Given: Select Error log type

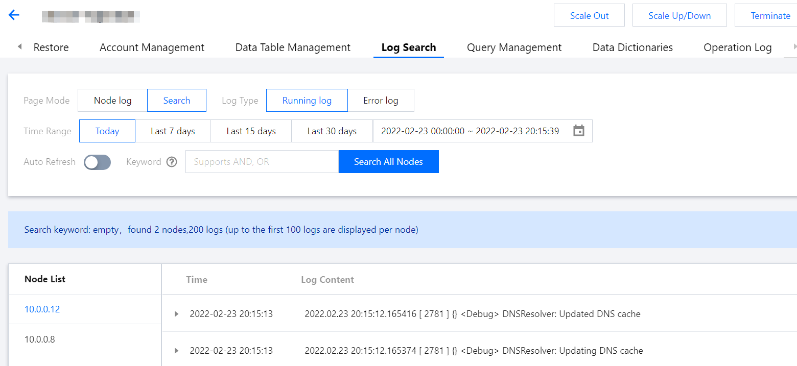Looking at the screenshot, I should pyautogui.click(x=381, y=101).
